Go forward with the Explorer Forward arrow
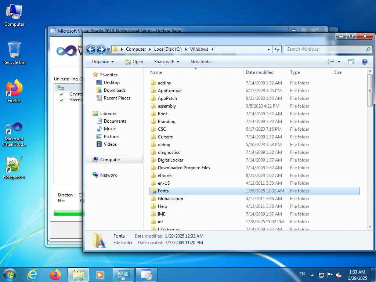376x282 pixels. point(101,50)
